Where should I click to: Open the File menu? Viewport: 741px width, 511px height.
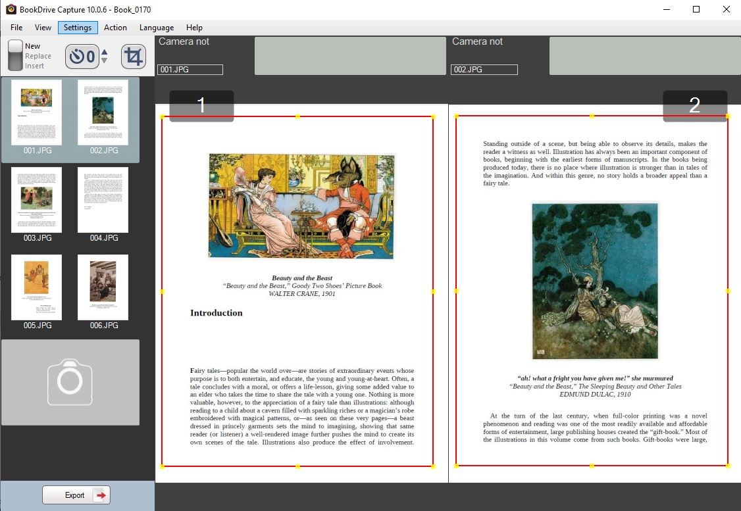pyautogui.click(x=16, y=28)
